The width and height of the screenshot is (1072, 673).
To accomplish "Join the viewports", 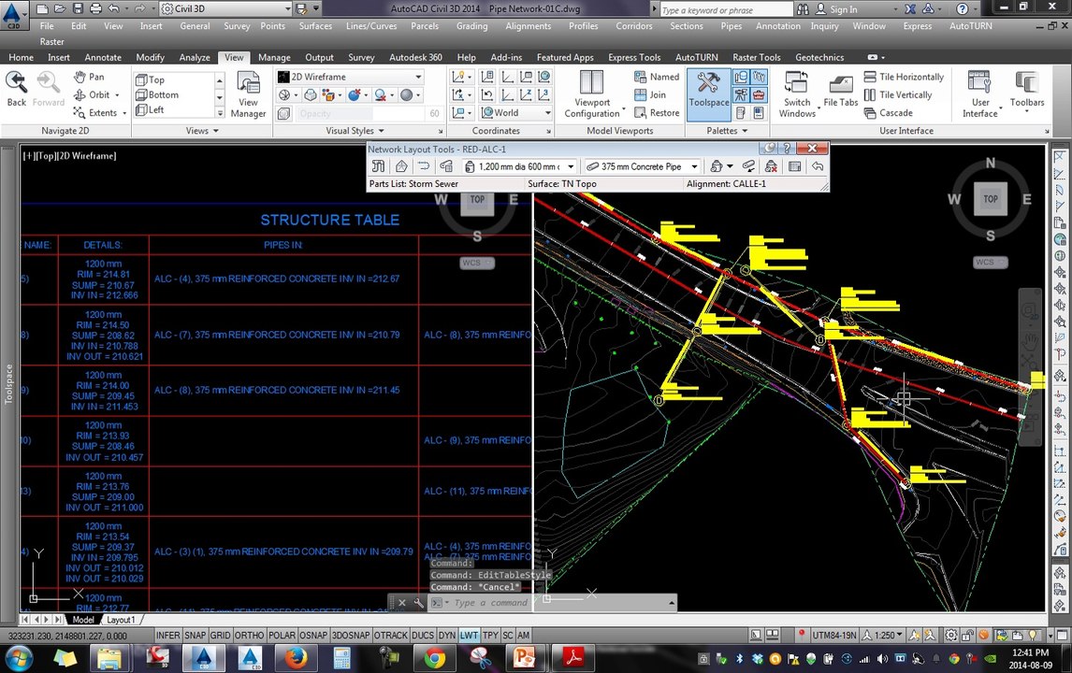I will [650, 94].
